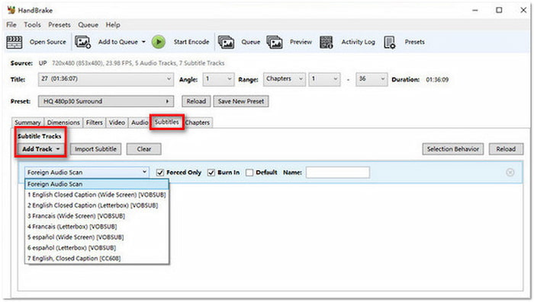The height and width of the screenshot is (302, 534).
Task: Open the Add Track dropdown button
Action: [41, 149]
